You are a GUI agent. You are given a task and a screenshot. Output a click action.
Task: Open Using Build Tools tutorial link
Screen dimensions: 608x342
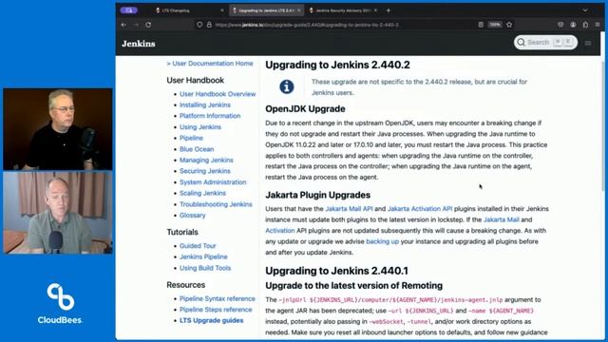tap(205, 268)
